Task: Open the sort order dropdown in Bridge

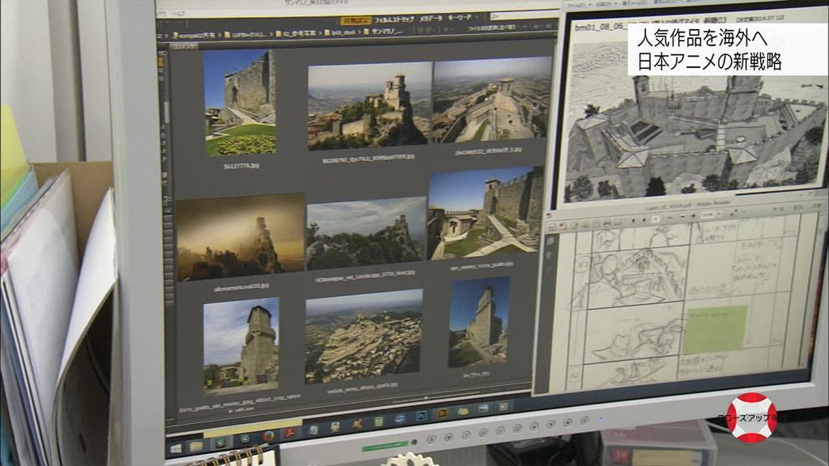Action: (x=491, y=28)
